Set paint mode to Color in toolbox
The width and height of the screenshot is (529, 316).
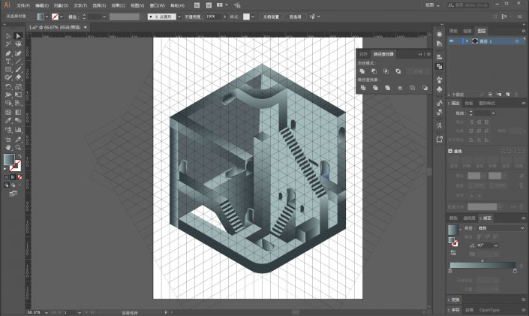[7, 177]
